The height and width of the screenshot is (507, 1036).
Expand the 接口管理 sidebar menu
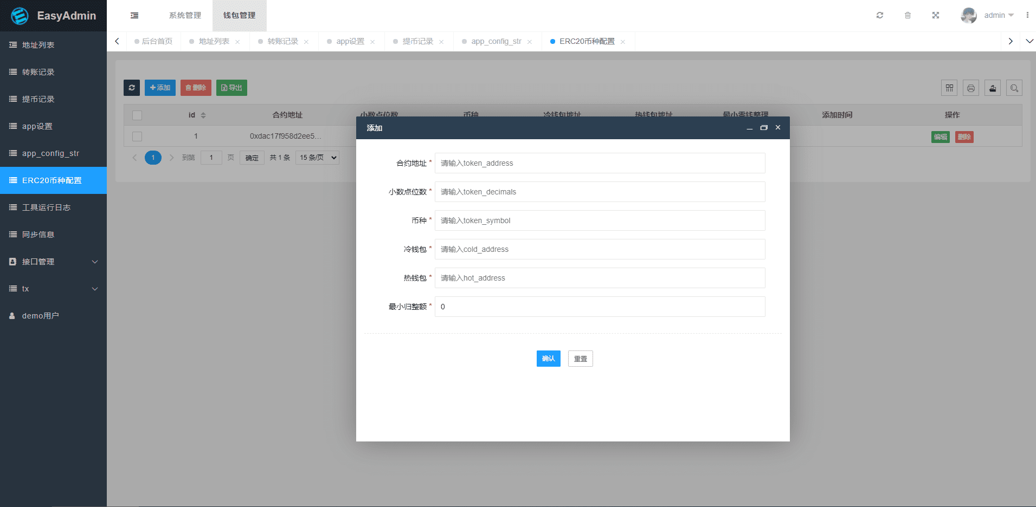point(53,262)
